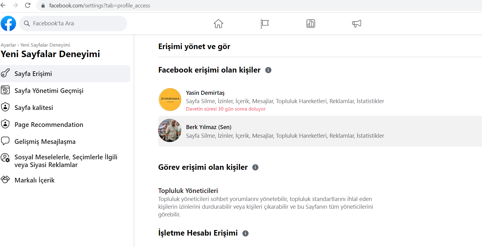
Task: Click the Yeni Sayfalar Deneyimi sidebar title
Action: (50, 54)
